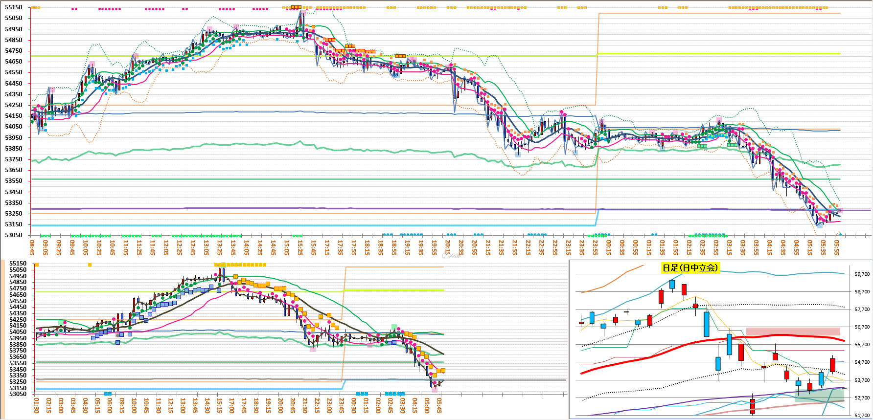Select the 51,700 price label on daily chart
The width and height of the screenshot is (873, 420).
(862, 416)
